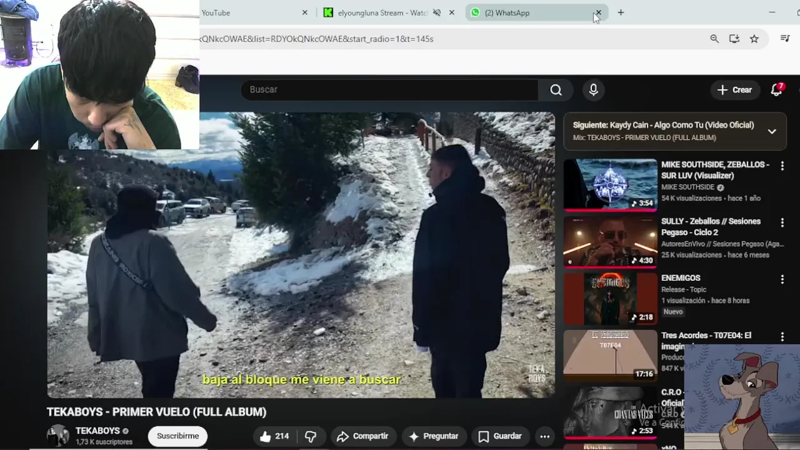Close the YouTube browser tab
The width and height of the screenshot is (800, 450).
coord(305,12)
